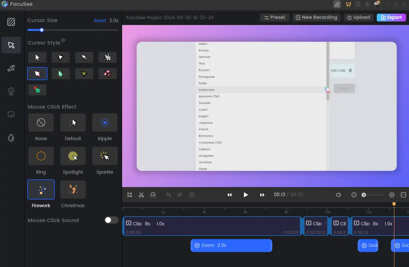Open the captions sidebar tab
Image resolution: width=409 pixels, height=267 pixels.
tap(11, 114)
